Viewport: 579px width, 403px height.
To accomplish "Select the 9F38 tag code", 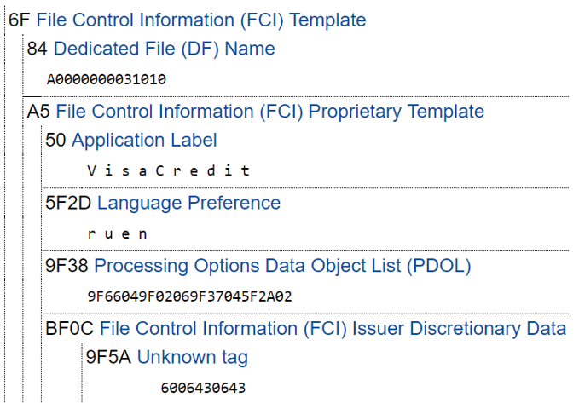I will (x=67, y=266).
